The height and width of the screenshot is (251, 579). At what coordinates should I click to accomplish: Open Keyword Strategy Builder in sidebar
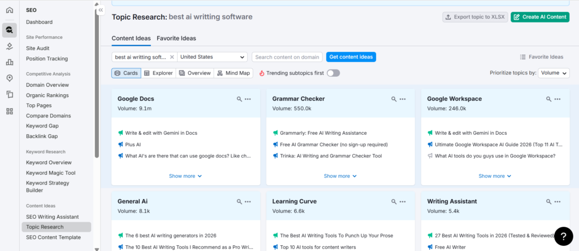[x=47, y=187]
